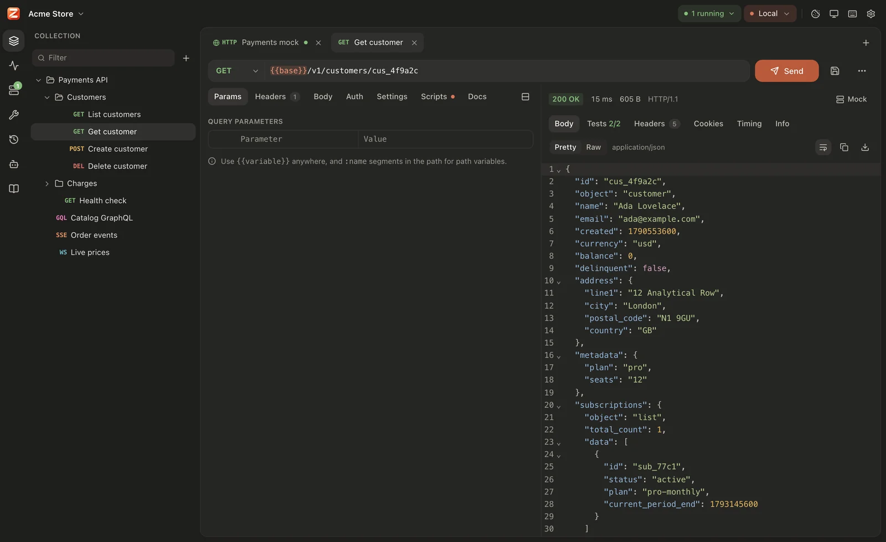Toggle the split layout icon beside Docs
The height and width of the screenshot is (542, 886).
click(x=526, y=96)
